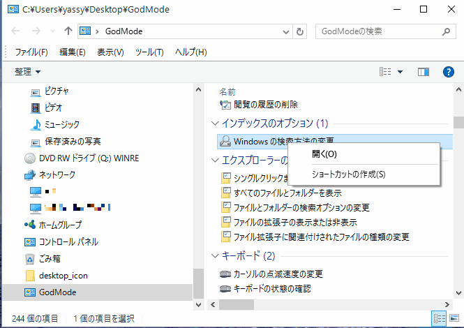The image size is (464, 328).
Task: Click the search magnifier icon
Action: (x=446, y=31)
